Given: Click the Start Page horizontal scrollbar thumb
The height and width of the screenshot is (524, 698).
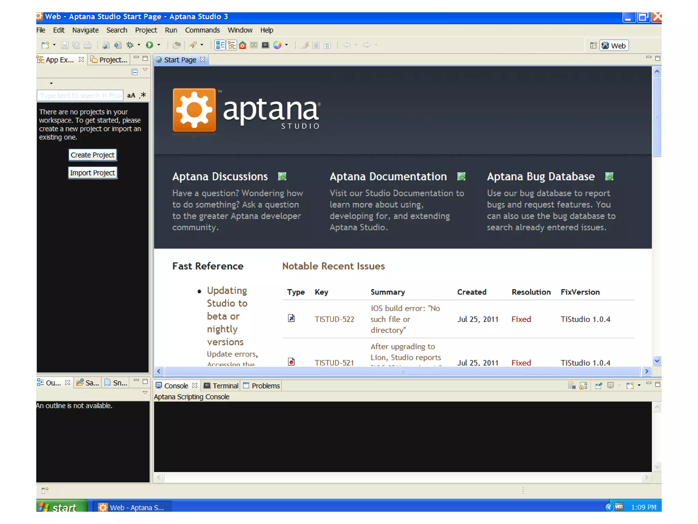Looking at the screenshot, I should (402, 371).
